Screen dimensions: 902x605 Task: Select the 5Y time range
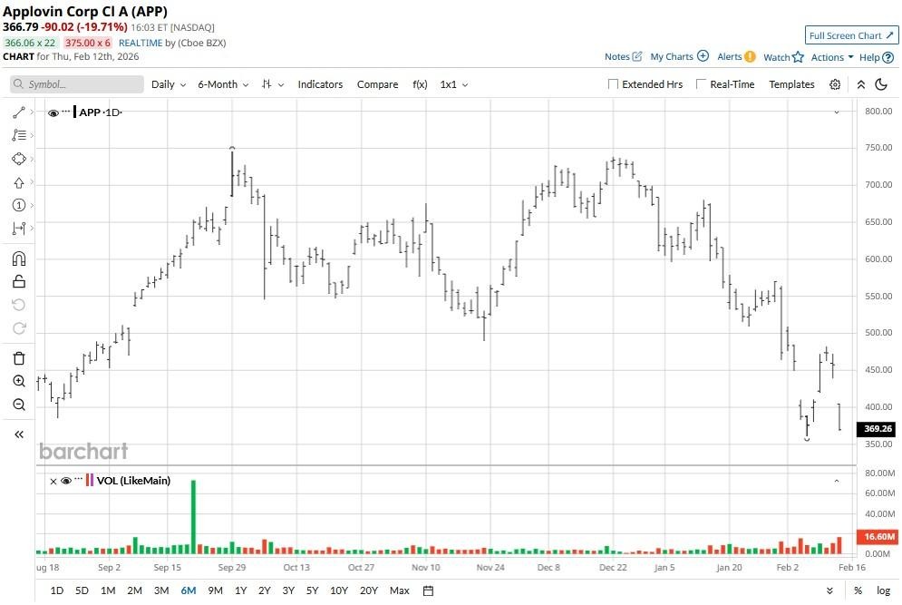(312, 590)
